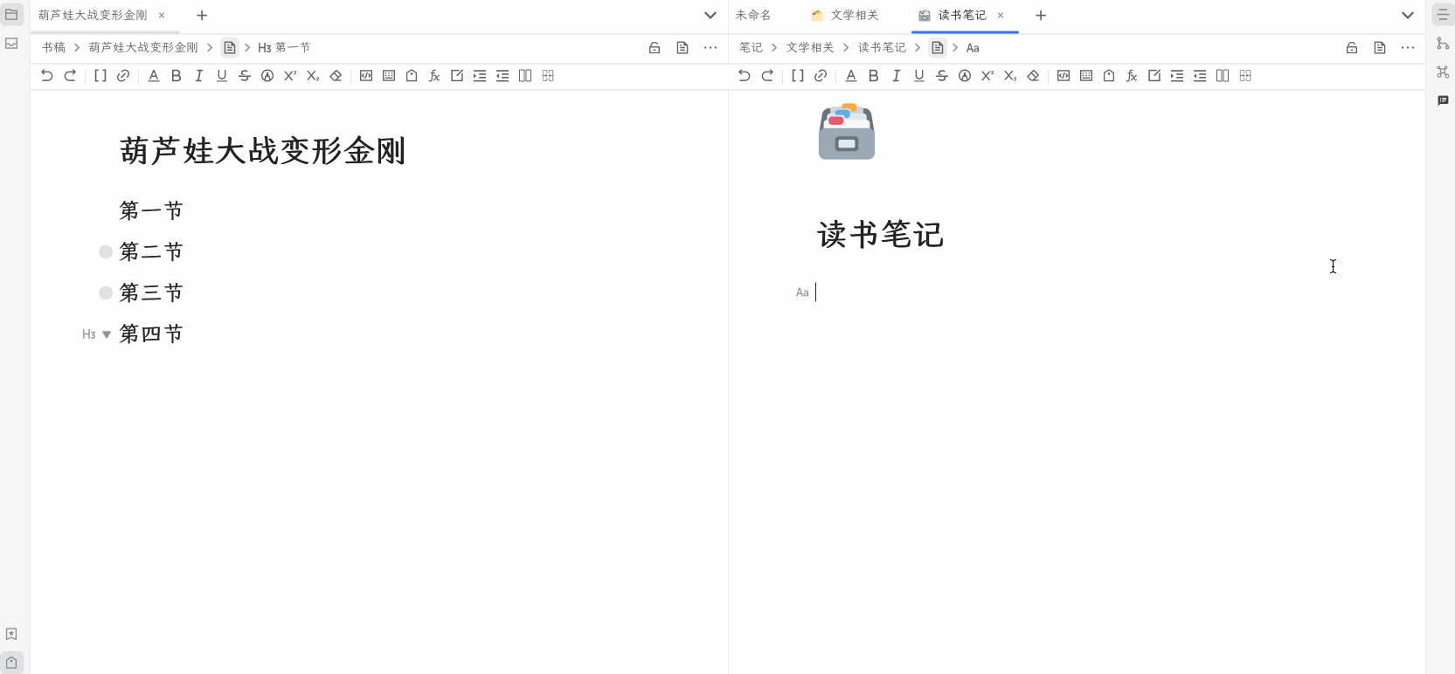Viewport: 1455px width, 674px height.
Task: Apply bold in left pane toolbar
Action: point(177,76)
